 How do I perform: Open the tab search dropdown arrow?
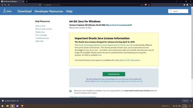point(177,1)
